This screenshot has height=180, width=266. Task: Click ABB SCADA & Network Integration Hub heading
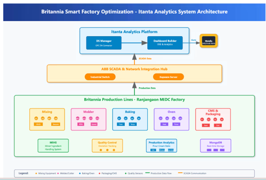point(134,69)
